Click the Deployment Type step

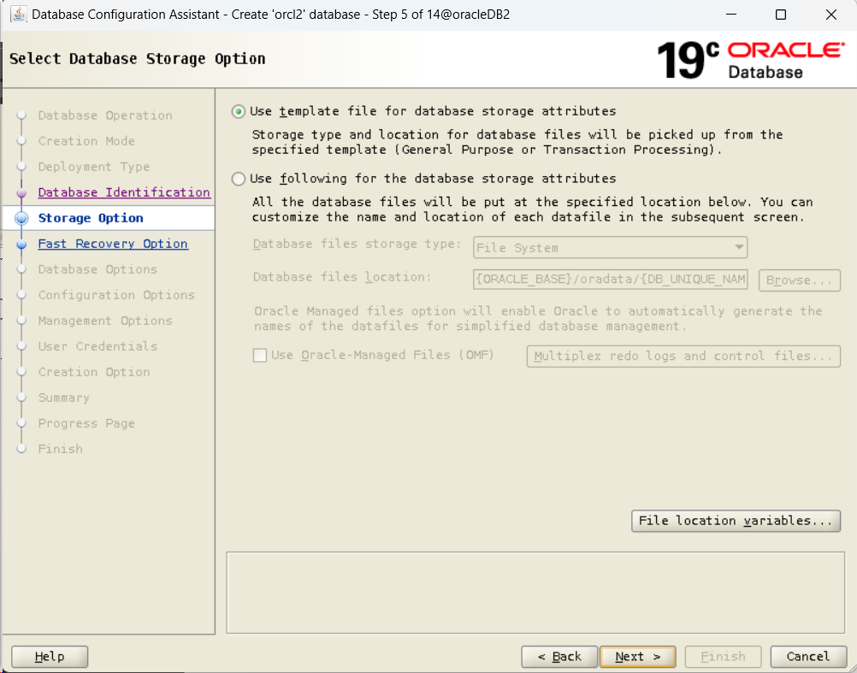pos(94,167)
